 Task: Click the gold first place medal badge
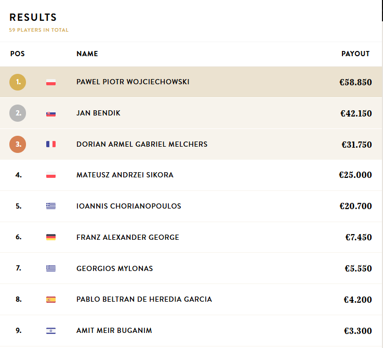point(18,82)
